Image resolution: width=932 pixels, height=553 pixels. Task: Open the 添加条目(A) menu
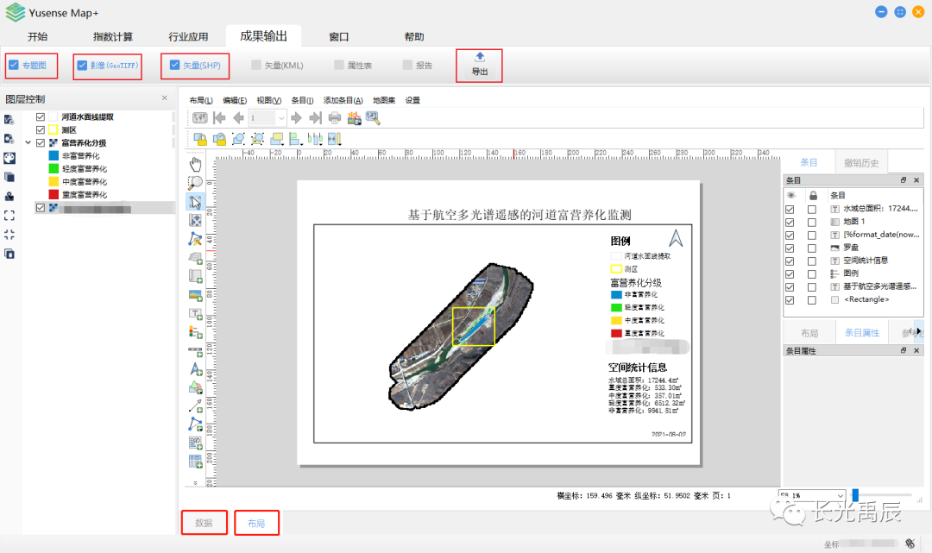pyautogui.click(x=343, y=100)
